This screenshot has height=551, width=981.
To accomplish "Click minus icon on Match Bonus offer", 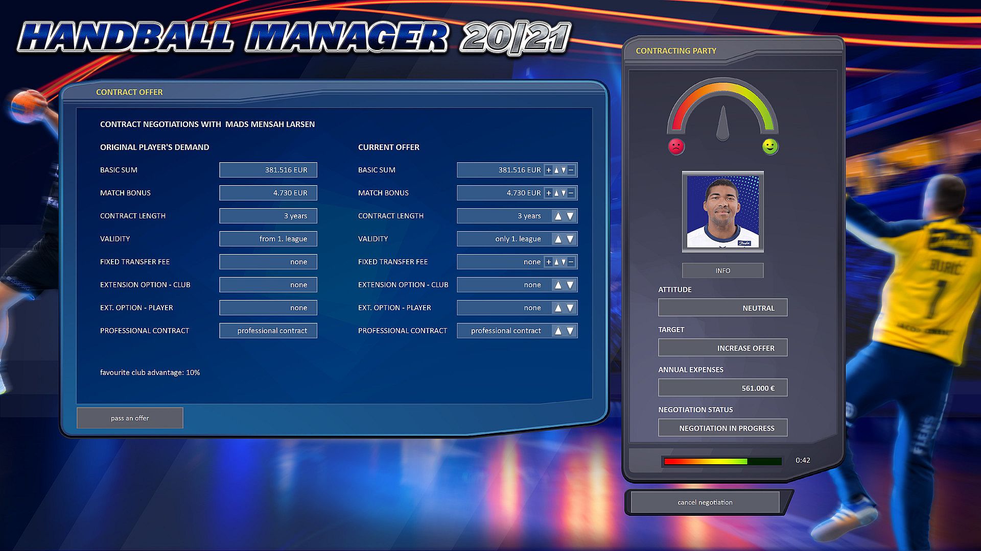I will (x=571, y=193).
